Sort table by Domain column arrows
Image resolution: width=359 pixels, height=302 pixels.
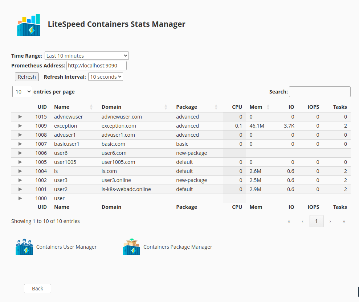[x=166, y=107]
